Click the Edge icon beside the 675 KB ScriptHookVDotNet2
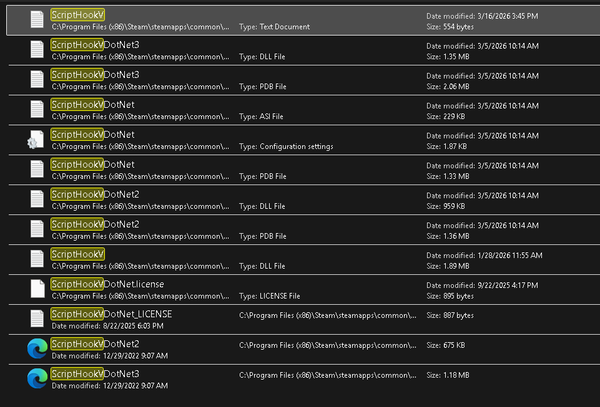This screenshot has width=600, height=407. click(x=37, y=349)
